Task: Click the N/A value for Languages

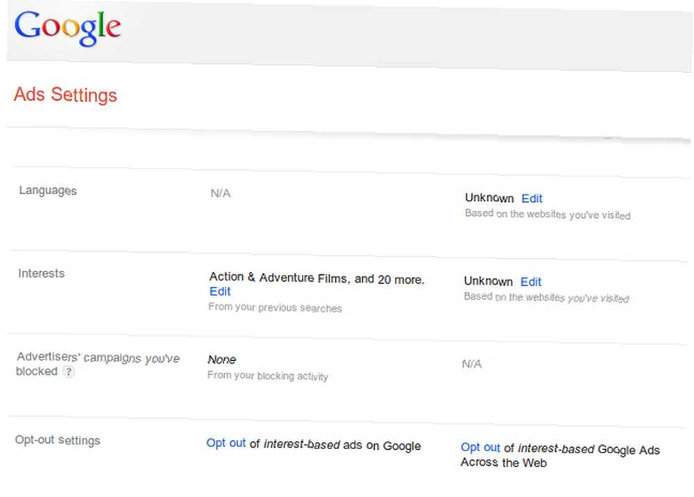Action: coord(221,194)
